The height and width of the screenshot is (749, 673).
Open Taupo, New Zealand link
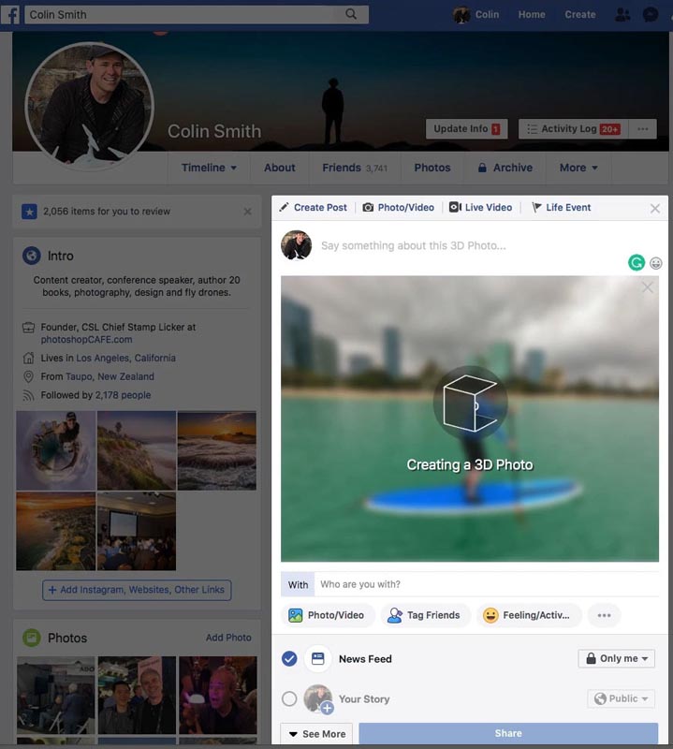[110, 376]
